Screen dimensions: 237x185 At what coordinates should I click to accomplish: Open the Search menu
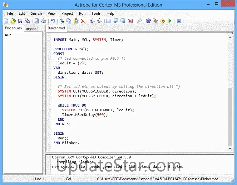tap(36, 13)
